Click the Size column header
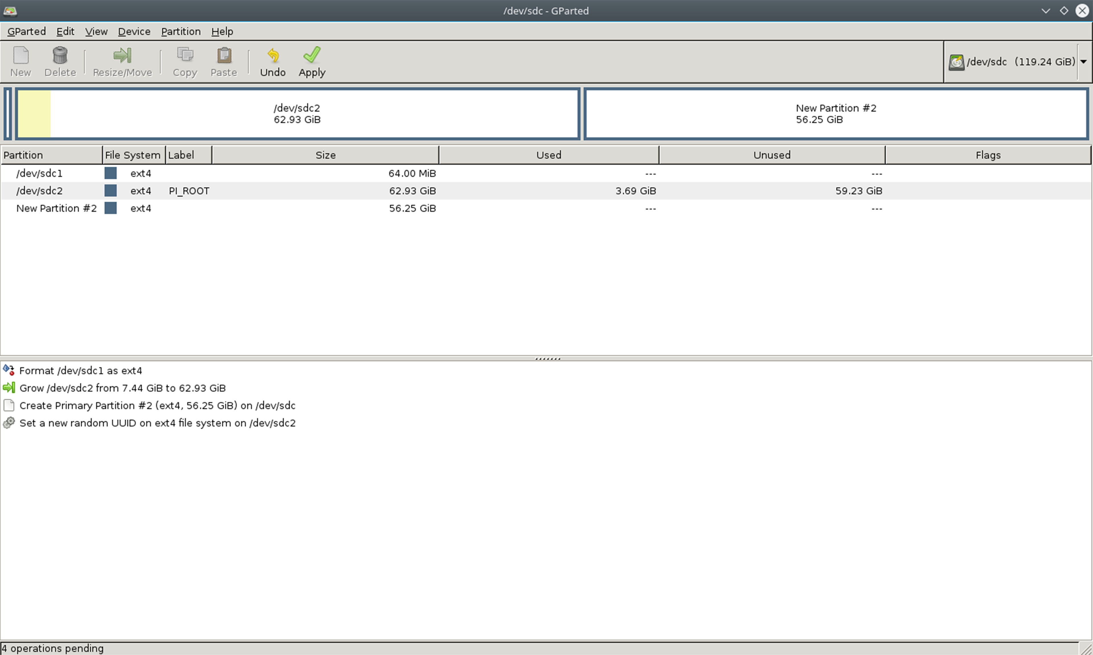 point(325,155)
